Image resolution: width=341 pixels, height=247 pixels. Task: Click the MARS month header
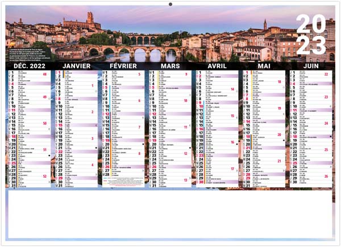(x=170, y=66)
